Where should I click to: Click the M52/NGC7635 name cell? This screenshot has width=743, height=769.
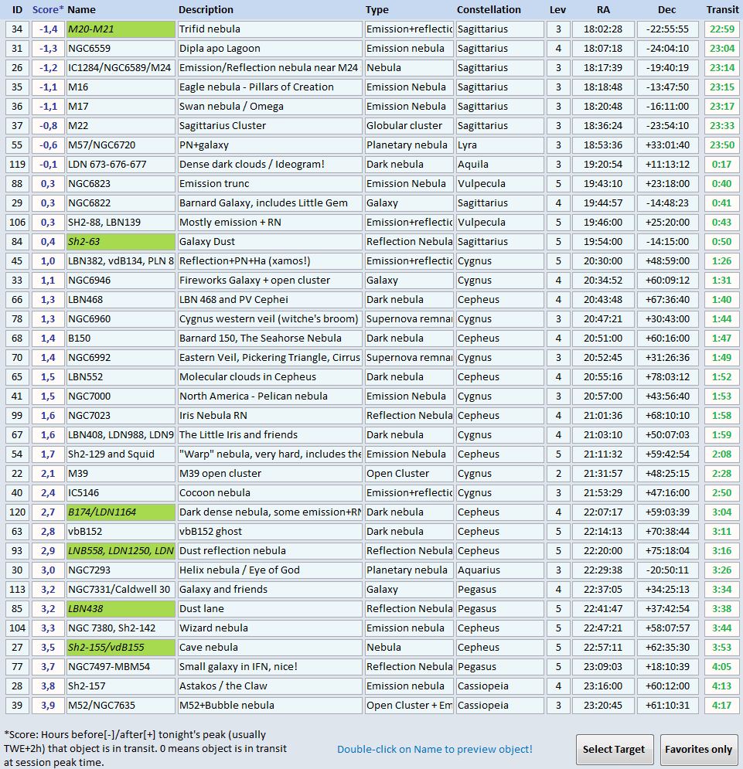click(x=121, y=706)
